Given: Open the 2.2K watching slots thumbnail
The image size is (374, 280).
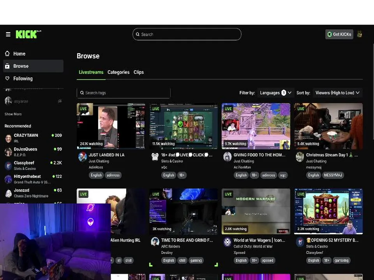Looking at the screenshot, I should click(x=328, y=212).
